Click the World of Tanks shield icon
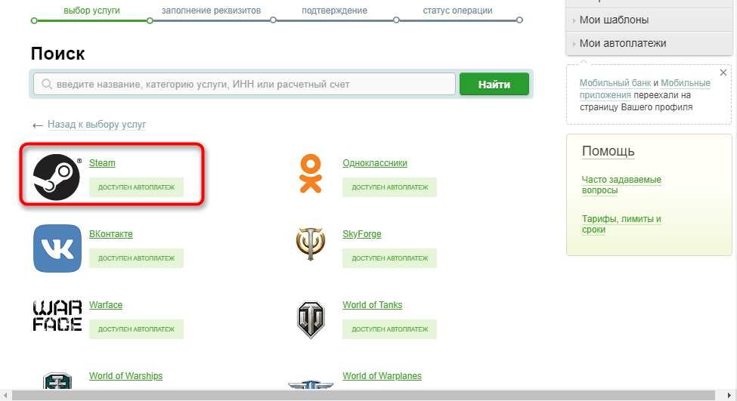 [311, 319]
